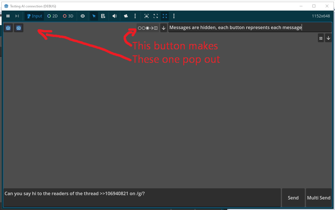Activate the list select tool
335x210 pixels.
point(103,16)
